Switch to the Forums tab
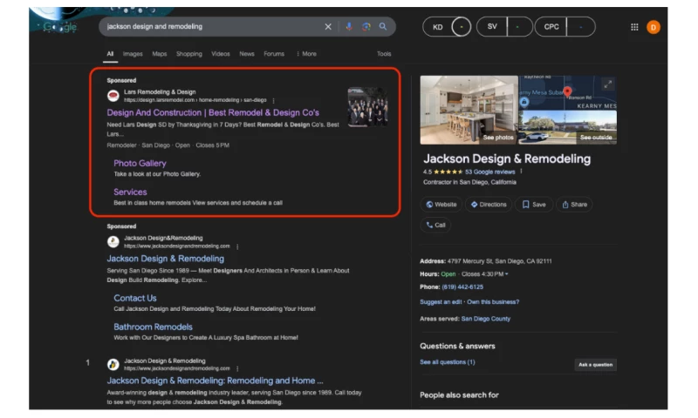698x418 pixels. coord(274,54)
